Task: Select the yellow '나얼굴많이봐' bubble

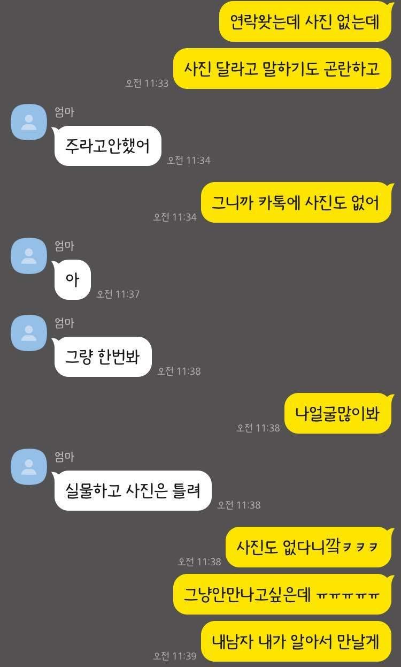Action: pos(339,413)
